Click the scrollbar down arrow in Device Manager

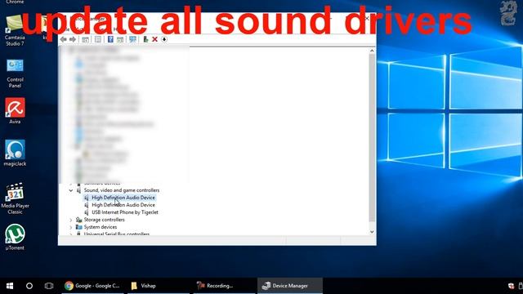[x=372, y=232]
